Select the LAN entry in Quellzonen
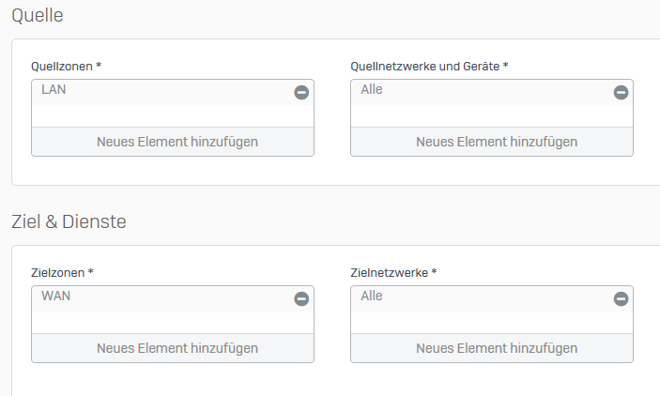The height and width of the screenshot is (396, 660). [54, 90]
